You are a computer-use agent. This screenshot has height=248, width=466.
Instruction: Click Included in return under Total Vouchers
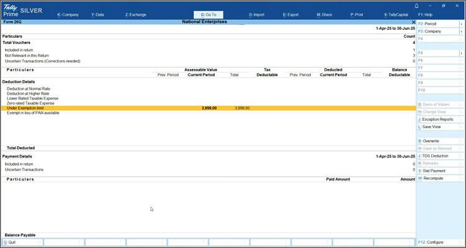(208, 50)
